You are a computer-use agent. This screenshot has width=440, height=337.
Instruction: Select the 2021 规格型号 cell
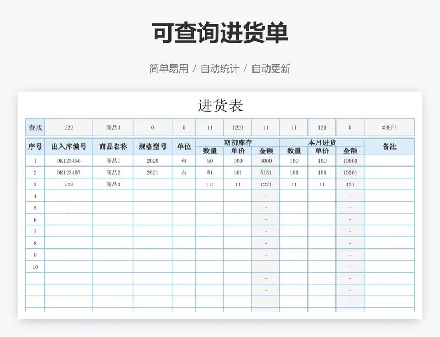[x=152, y=173]
